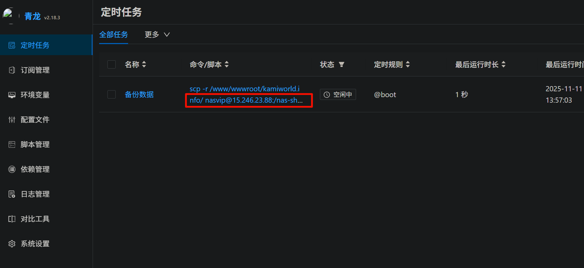Click the 青龙 logo image
This screenshot has width=584, height=268.
(8, 16)
